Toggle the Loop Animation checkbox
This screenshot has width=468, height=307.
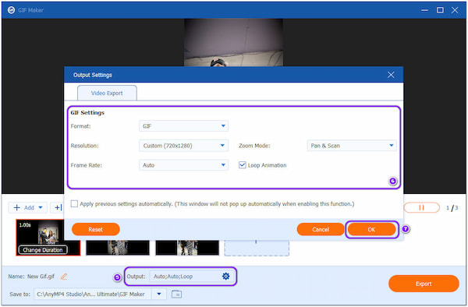coord(242,165)
